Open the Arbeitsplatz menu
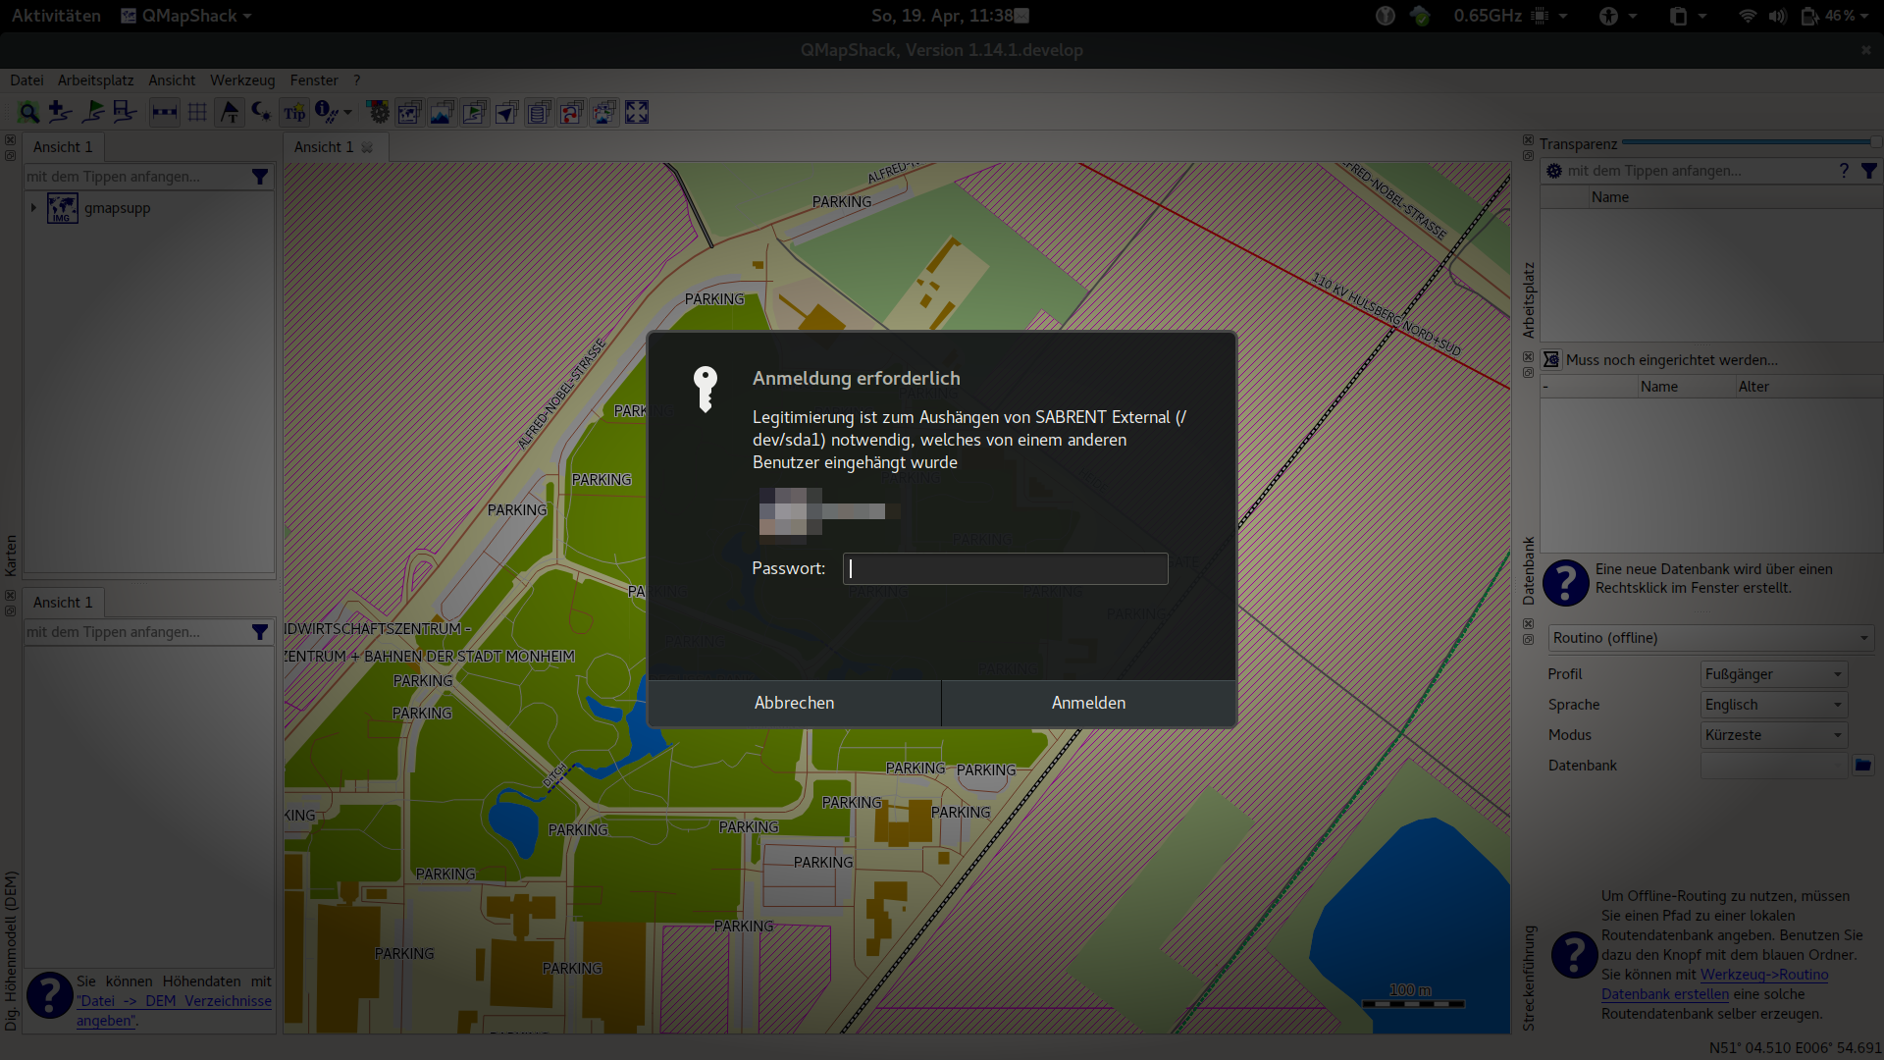Screen dimensions: 1884x1060 pos(95,80)
